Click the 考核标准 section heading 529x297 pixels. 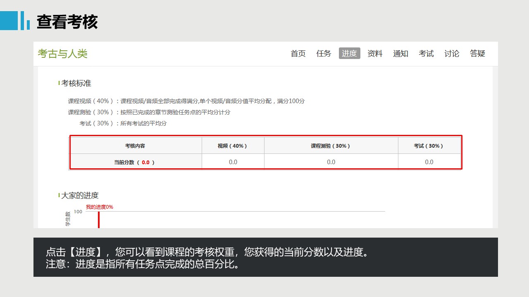[76, 83]
